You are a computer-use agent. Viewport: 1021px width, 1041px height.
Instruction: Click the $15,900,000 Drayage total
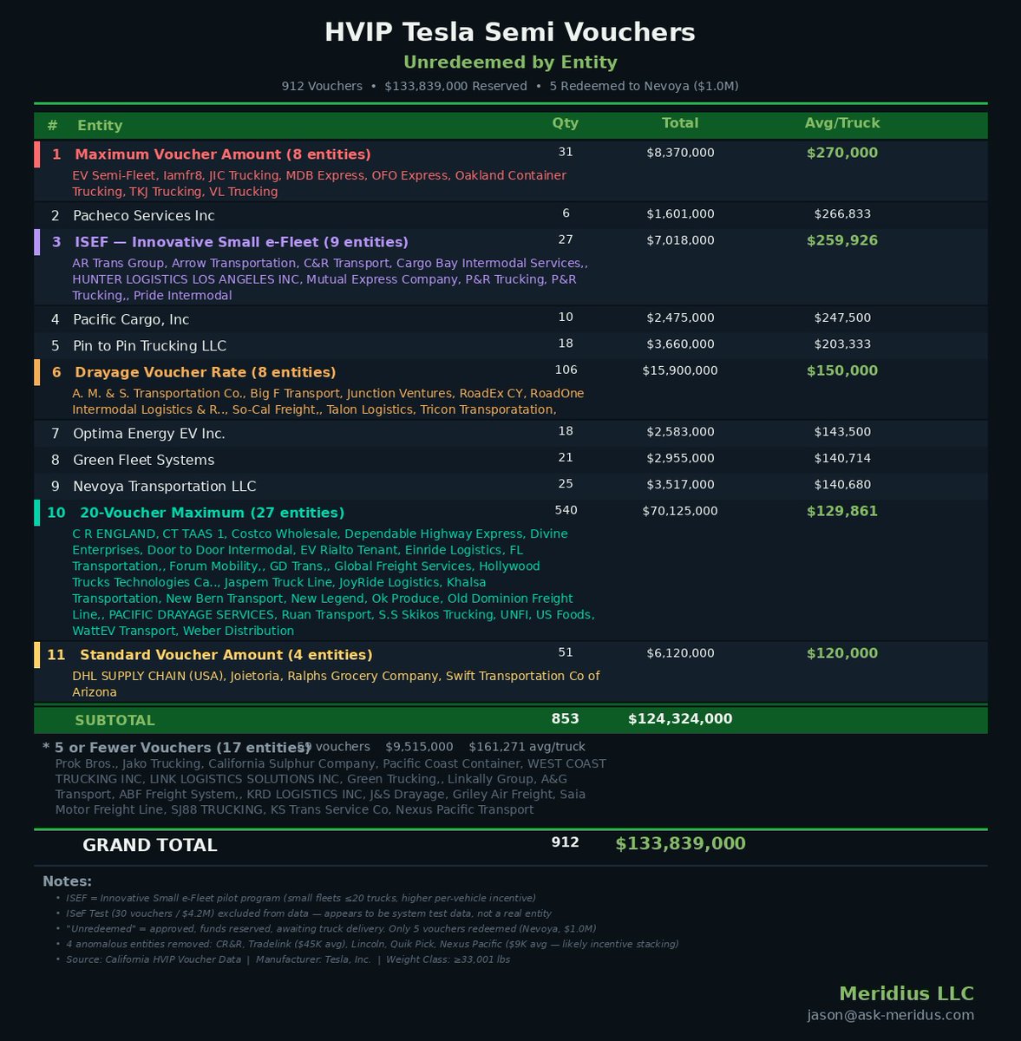[680, 370]
